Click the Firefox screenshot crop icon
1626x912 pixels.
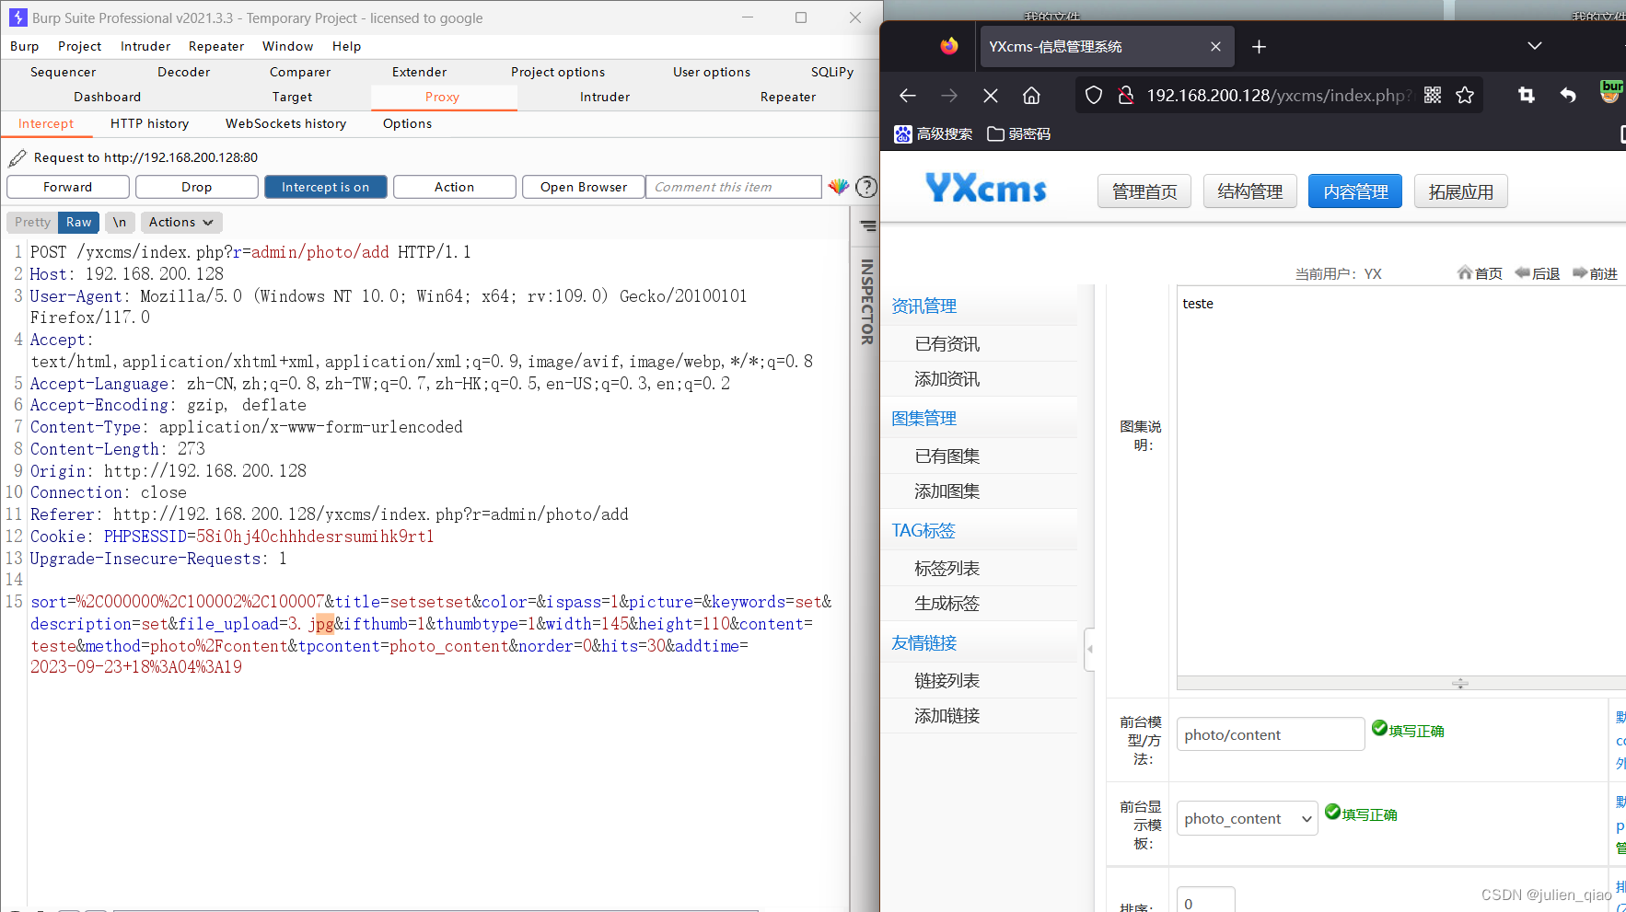[1527, 96]
